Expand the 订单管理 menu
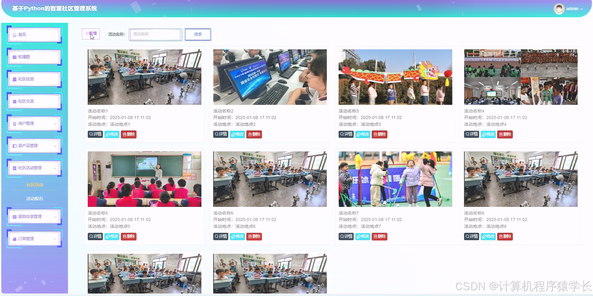Screen dimensions: 593x296 (x=34, y=239)
